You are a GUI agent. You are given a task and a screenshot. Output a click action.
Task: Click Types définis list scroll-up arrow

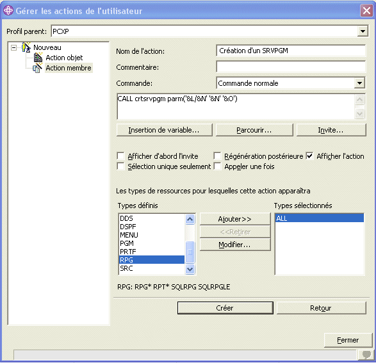click(x=190, y=219)
